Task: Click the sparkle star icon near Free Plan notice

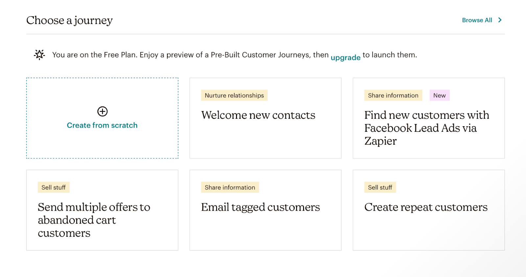Action: [39, 55]
